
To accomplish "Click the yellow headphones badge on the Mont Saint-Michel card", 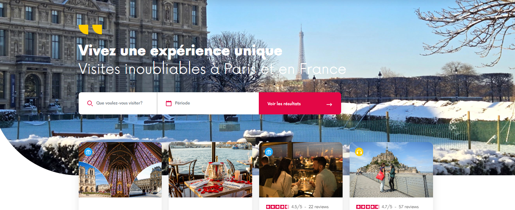I will click(359, 152).
